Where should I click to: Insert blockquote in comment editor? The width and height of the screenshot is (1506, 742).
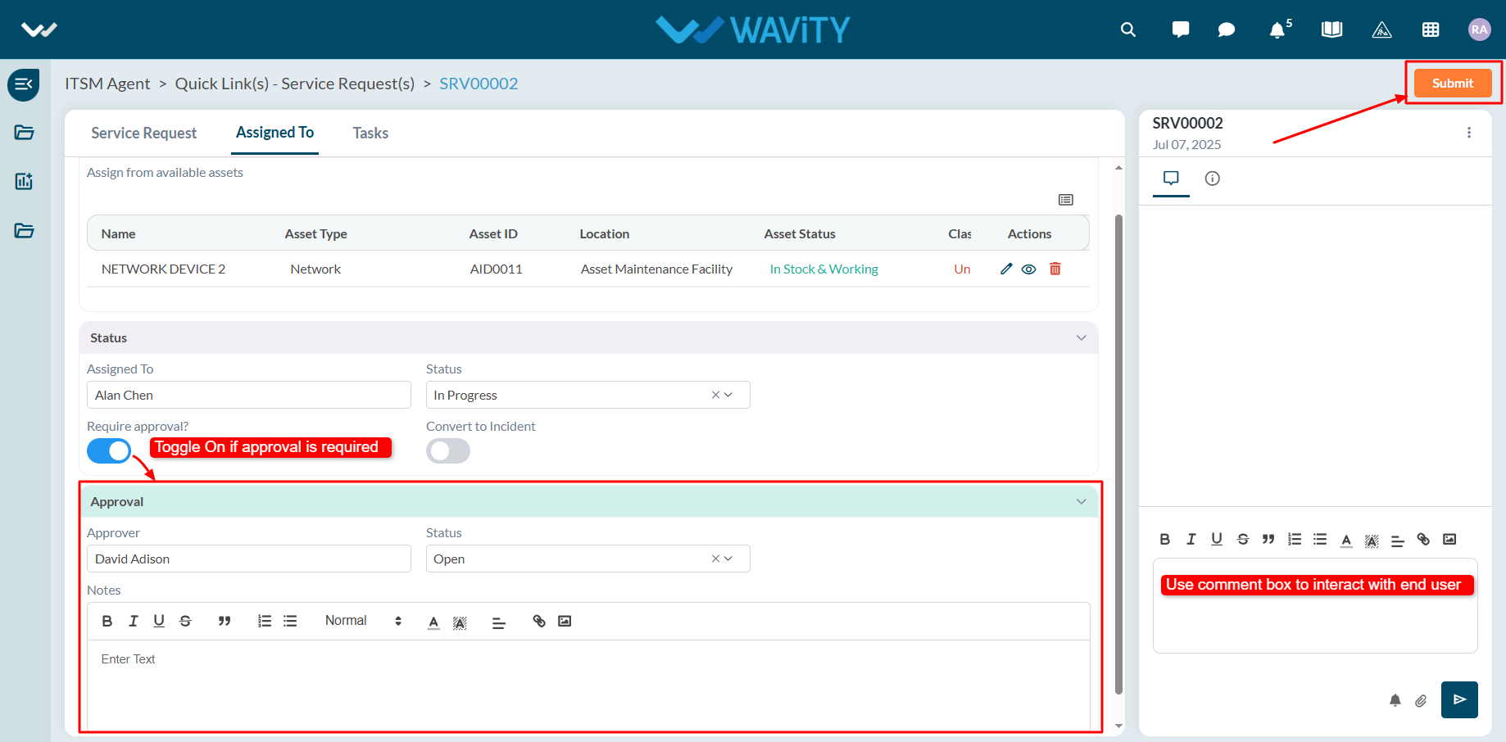(x=1268, y=539)
